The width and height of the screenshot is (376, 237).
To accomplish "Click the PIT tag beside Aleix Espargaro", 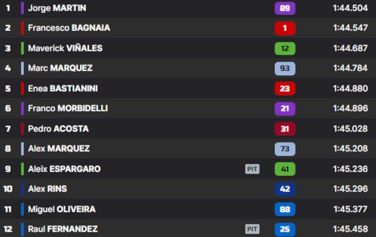I will click(x=252, y=169).
